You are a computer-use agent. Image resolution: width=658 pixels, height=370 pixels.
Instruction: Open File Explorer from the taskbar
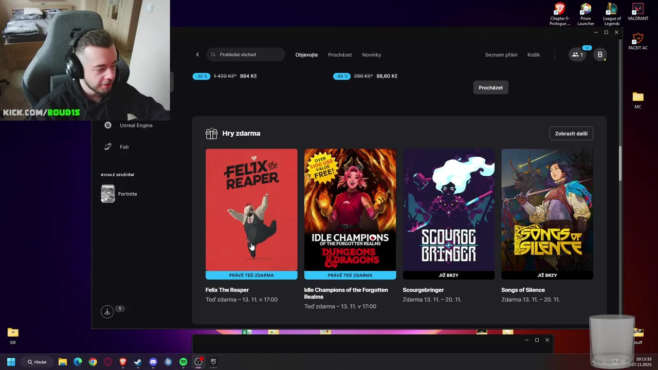pyautogui.click(x=63, y=362)
